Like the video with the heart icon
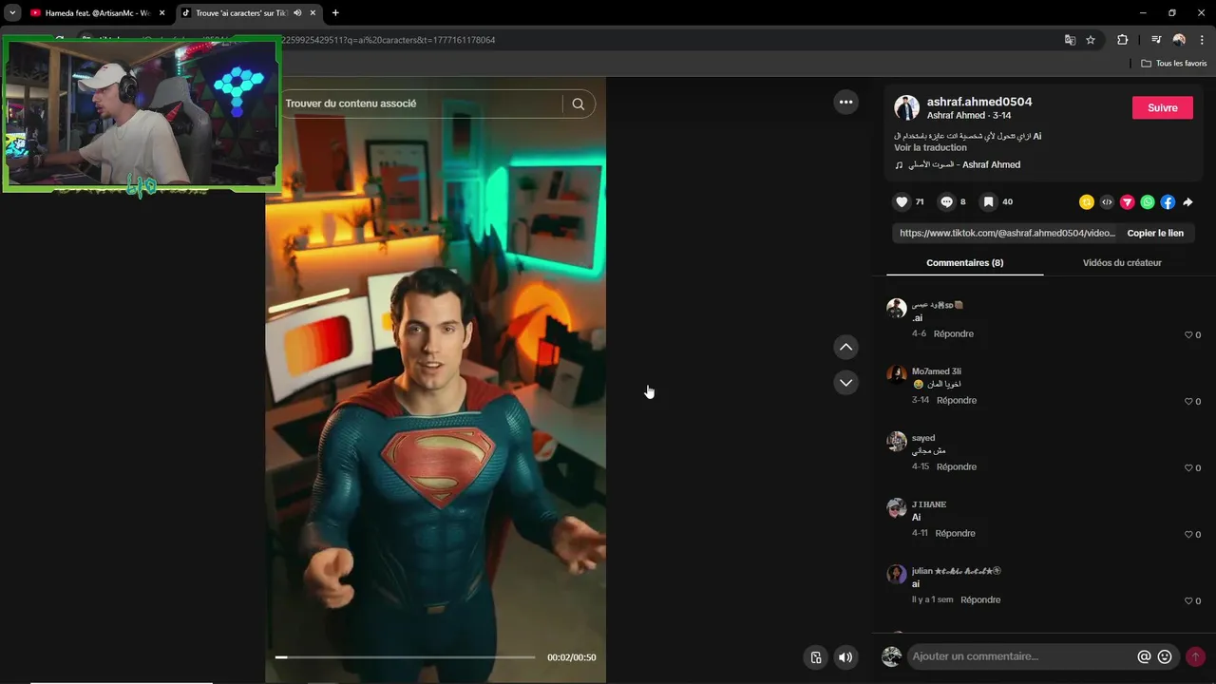Viewport: 1216px width, 684px height. pos(902,201)
